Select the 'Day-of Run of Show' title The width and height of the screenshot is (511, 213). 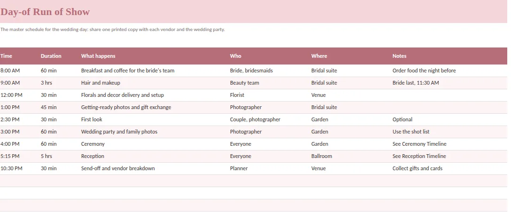coord(45,12)
